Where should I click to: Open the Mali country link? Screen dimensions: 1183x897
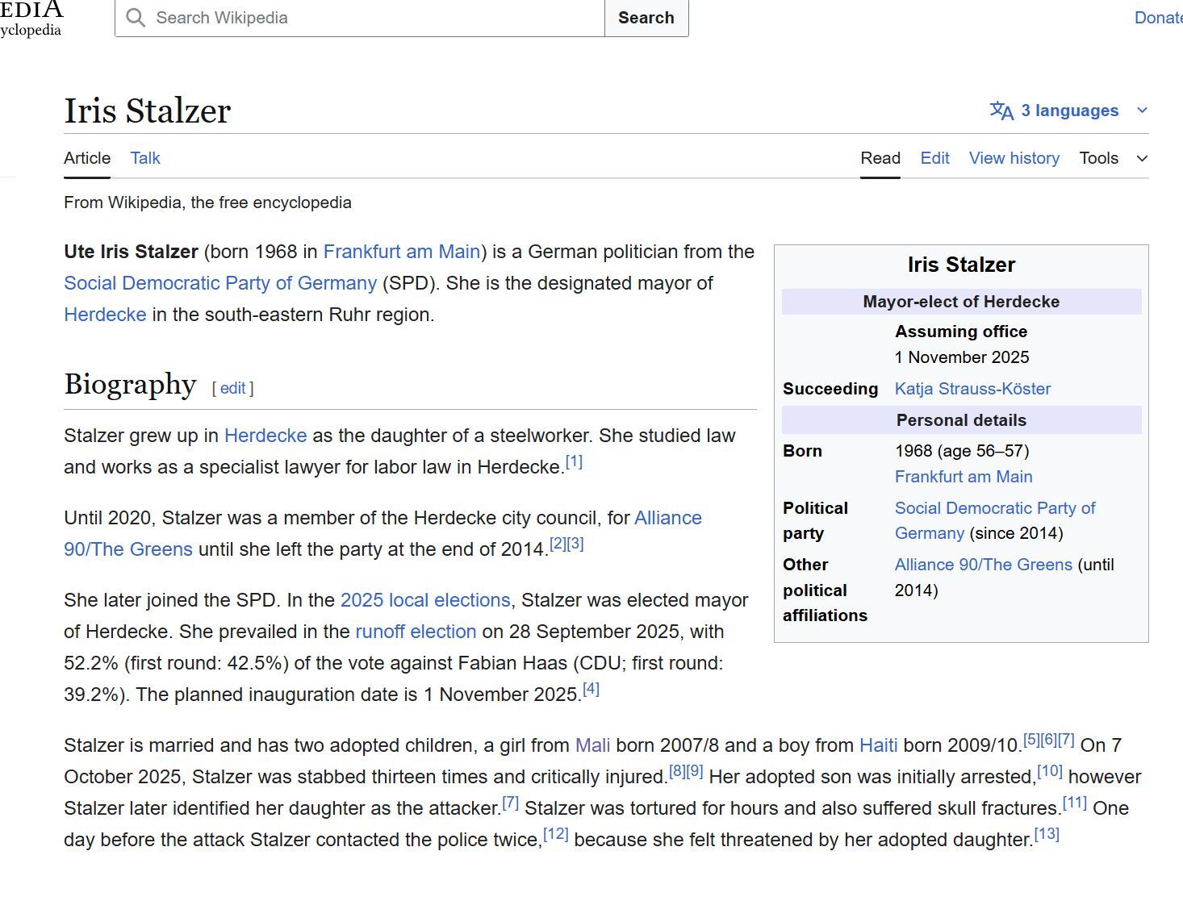tap(592, 745)
